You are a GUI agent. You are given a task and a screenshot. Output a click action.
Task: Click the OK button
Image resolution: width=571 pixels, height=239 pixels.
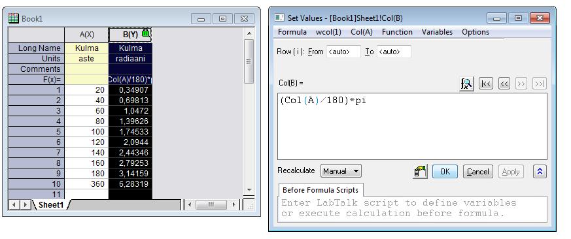(445, 172)
